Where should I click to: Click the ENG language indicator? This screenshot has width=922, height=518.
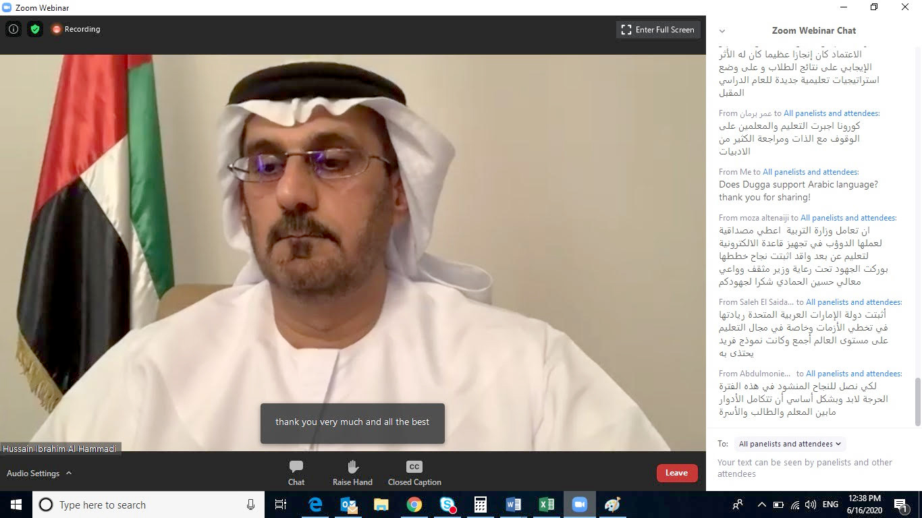[830, 505]
